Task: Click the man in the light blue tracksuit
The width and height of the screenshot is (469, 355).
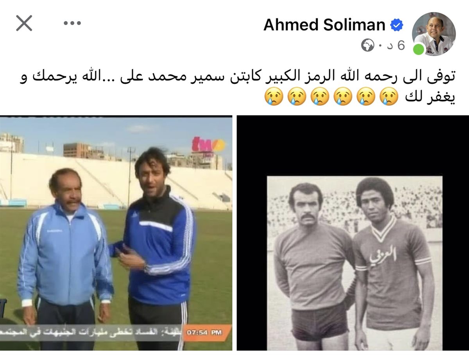Action: click(65, 259)
